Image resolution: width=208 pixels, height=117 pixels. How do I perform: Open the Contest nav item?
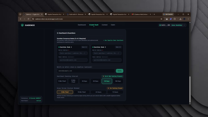coord(105,25)
